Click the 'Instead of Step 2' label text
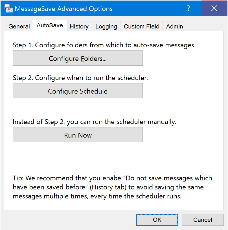Image resolution: width=228 pixels, height=230 pixels. point(95,122)
